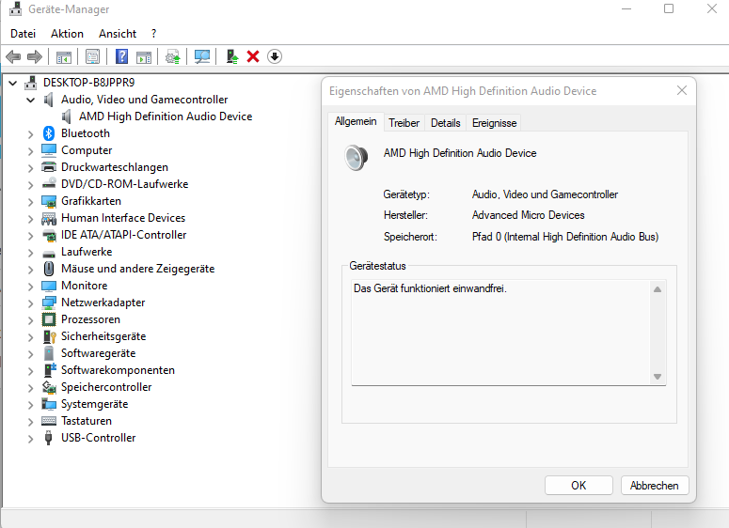The height and width of the screenshot is (528, 729).
Task: Open the Help question mark toolbar icon
Action: [121, 56]
